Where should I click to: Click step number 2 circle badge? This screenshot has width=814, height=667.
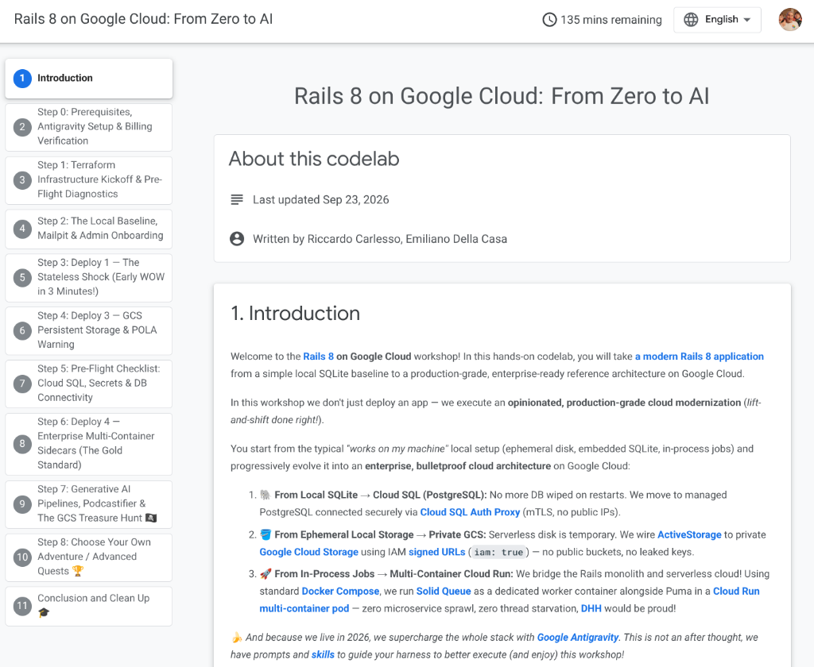[x=22, y=127]
